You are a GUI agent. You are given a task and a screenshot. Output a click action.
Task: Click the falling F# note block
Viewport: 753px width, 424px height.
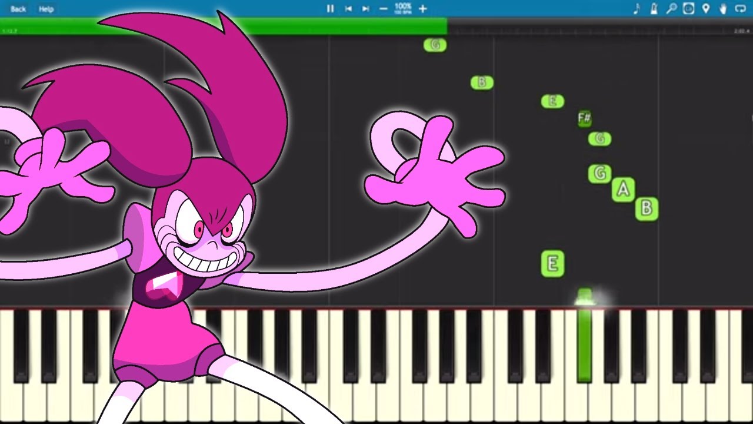[x=584, y=118]
